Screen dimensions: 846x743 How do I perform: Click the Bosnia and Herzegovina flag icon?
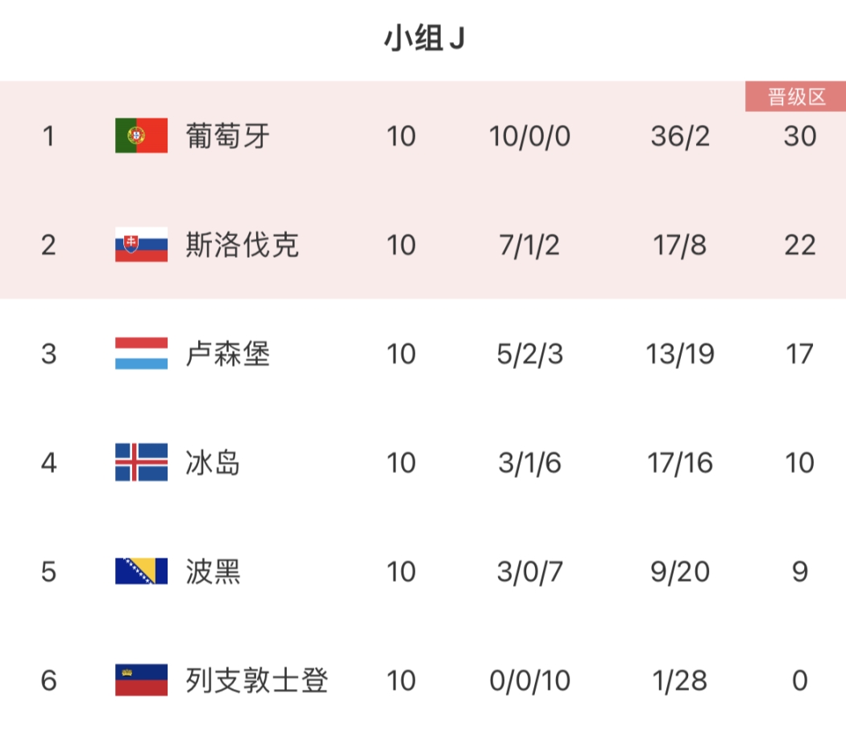pyautogui.click(x=141, y=571)
